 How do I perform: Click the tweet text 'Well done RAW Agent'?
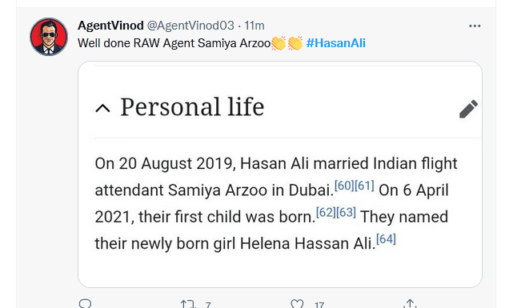tap(135, 43)
